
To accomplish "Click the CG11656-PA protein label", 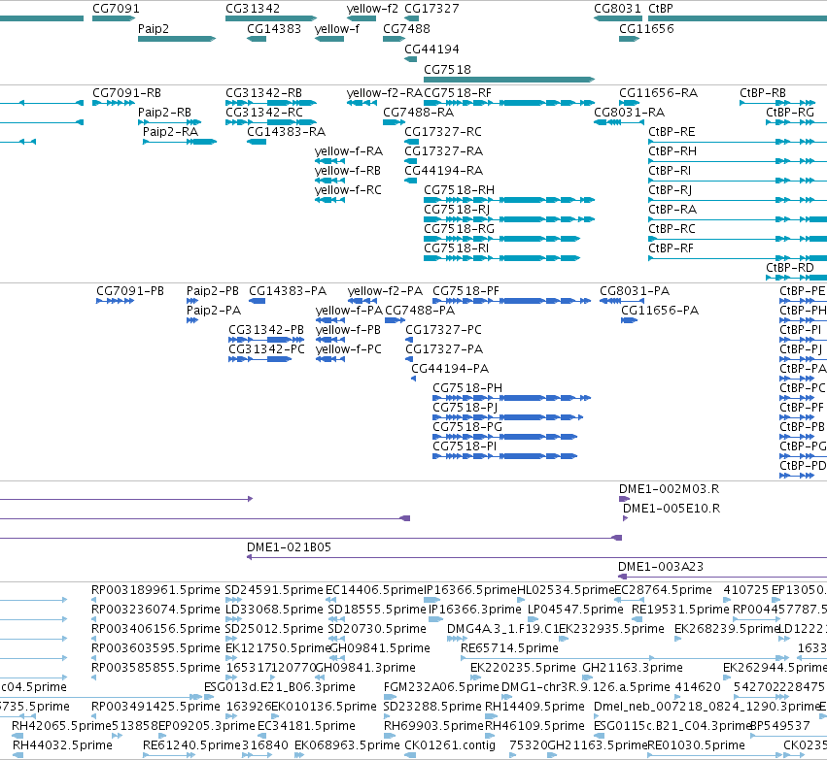I will (x=660, y=311).
